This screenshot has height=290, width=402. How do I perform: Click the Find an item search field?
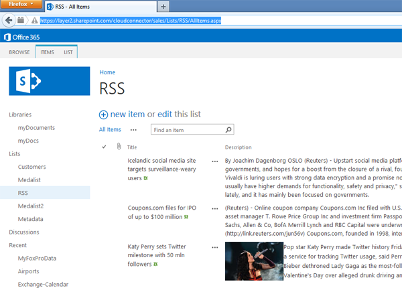(x=186, y=130)
